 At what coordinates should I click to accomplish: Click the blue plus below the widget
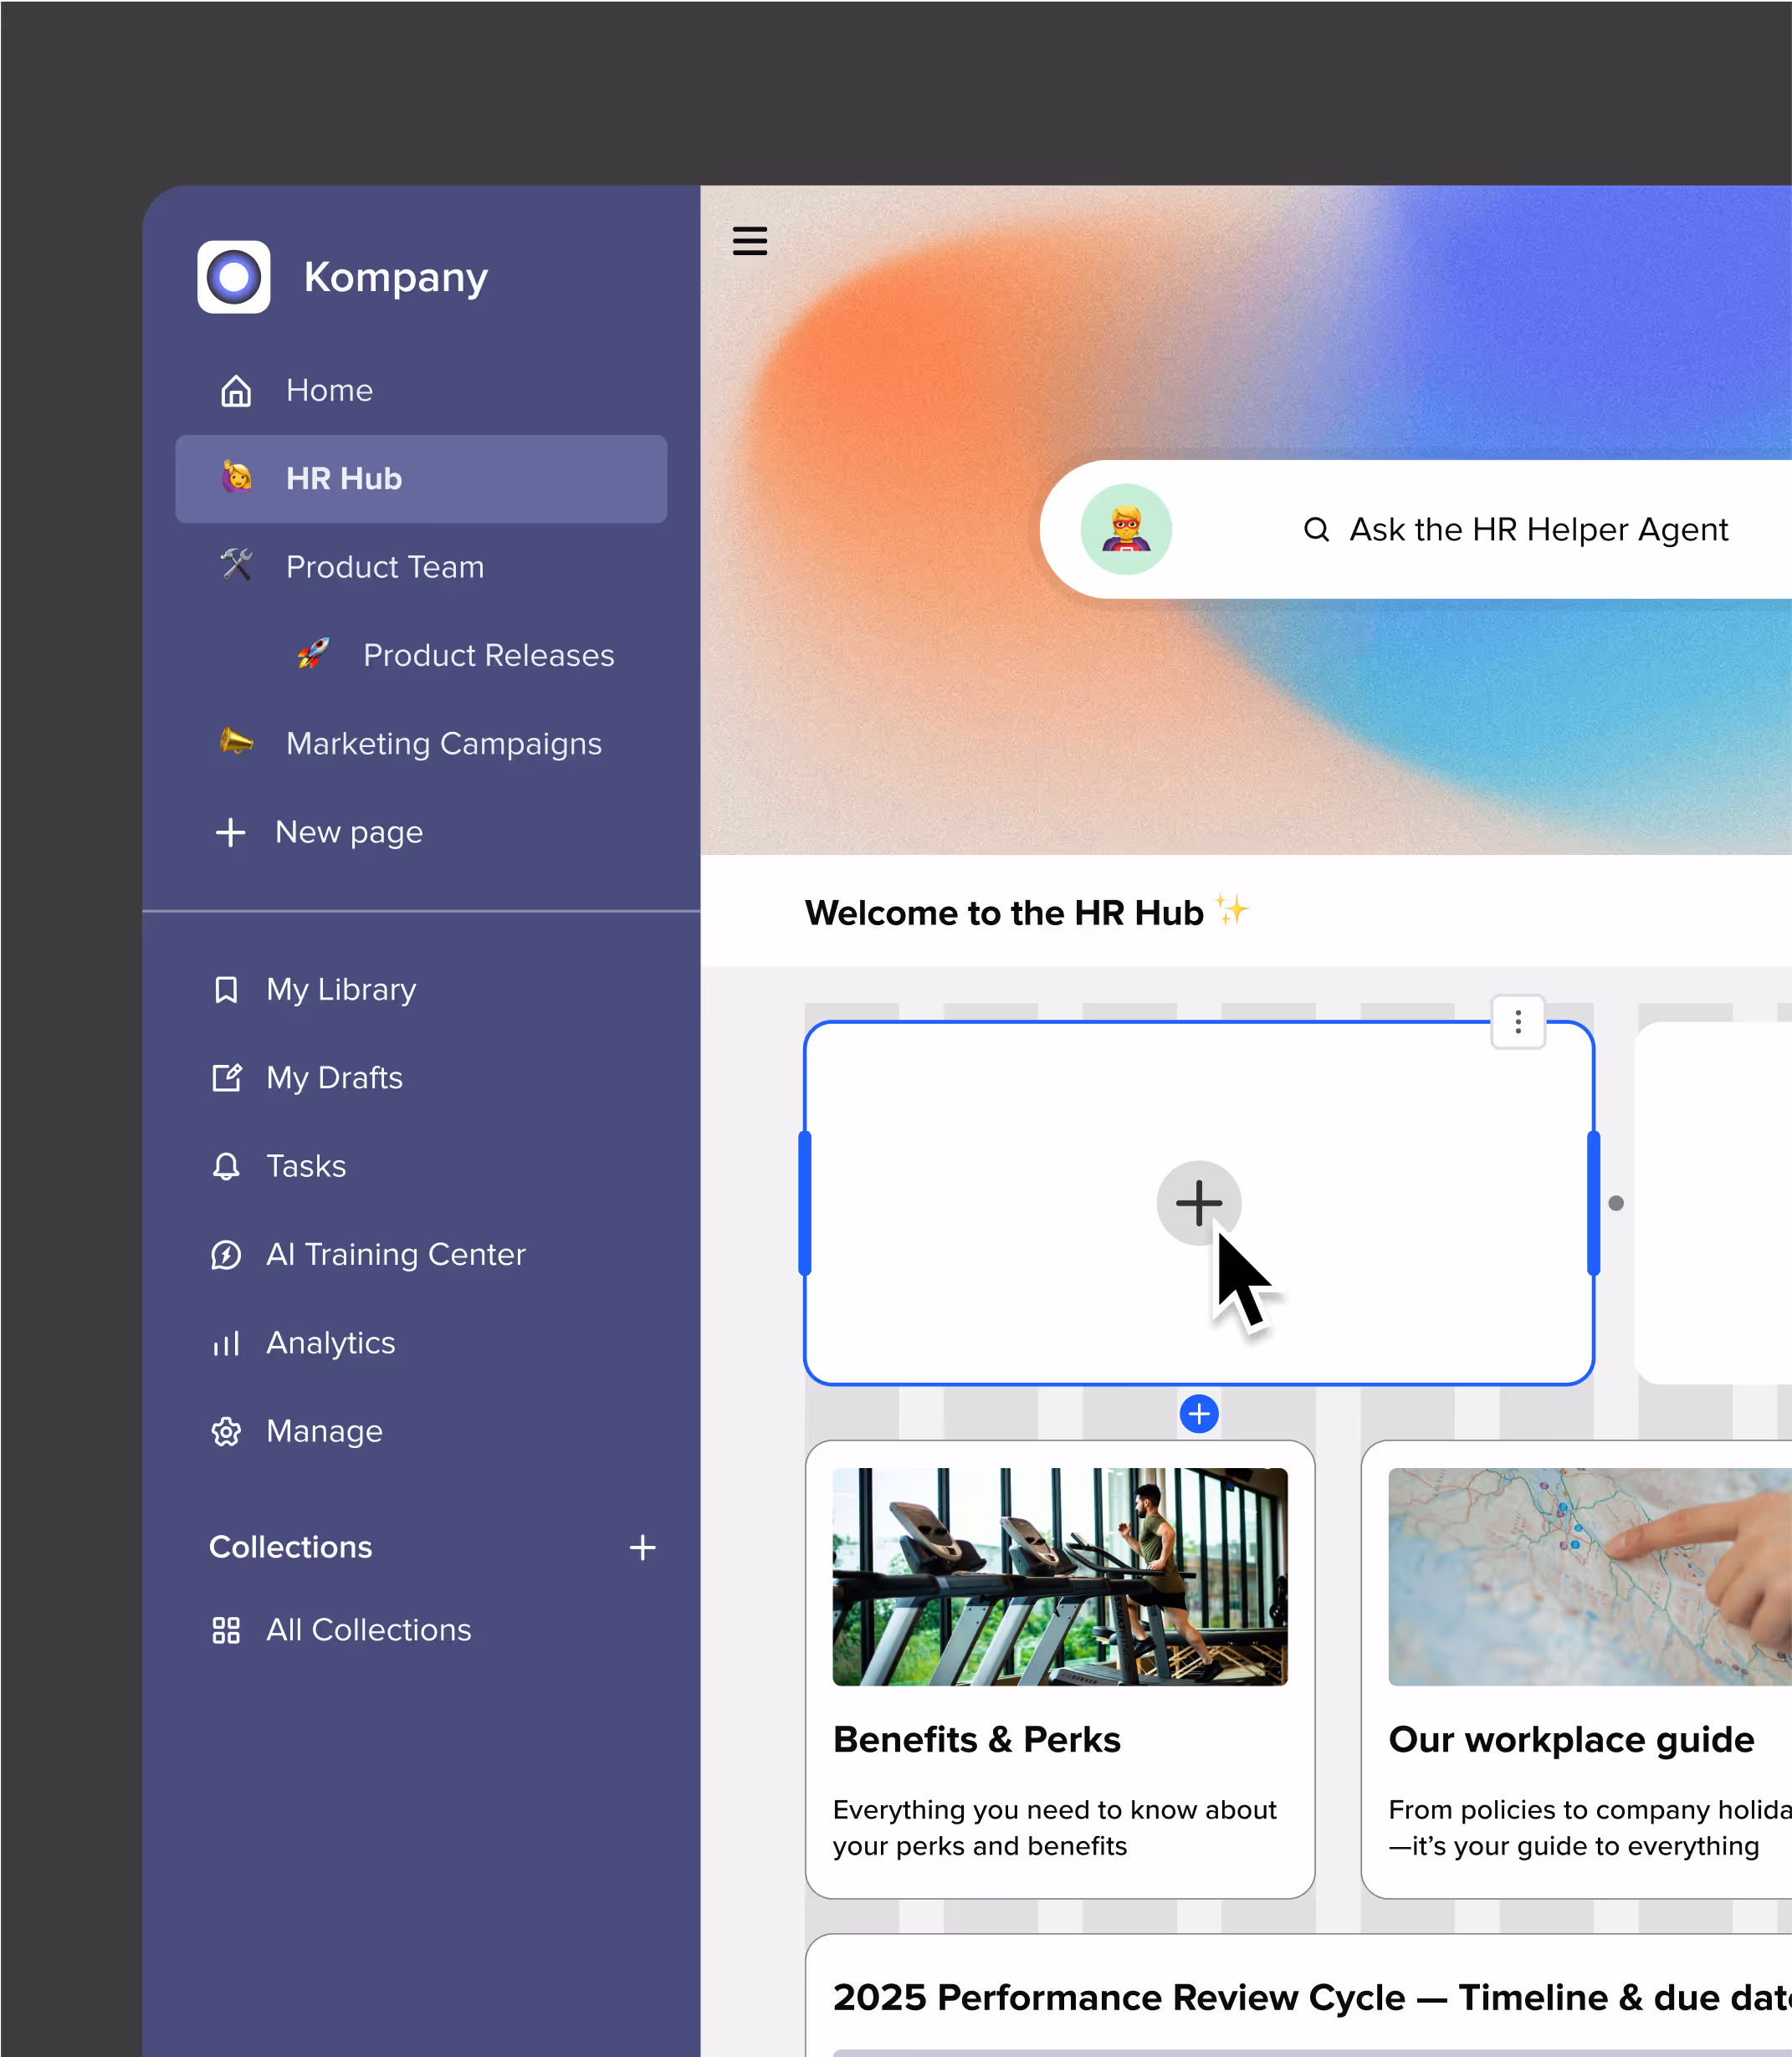tap(1198, 1413)
